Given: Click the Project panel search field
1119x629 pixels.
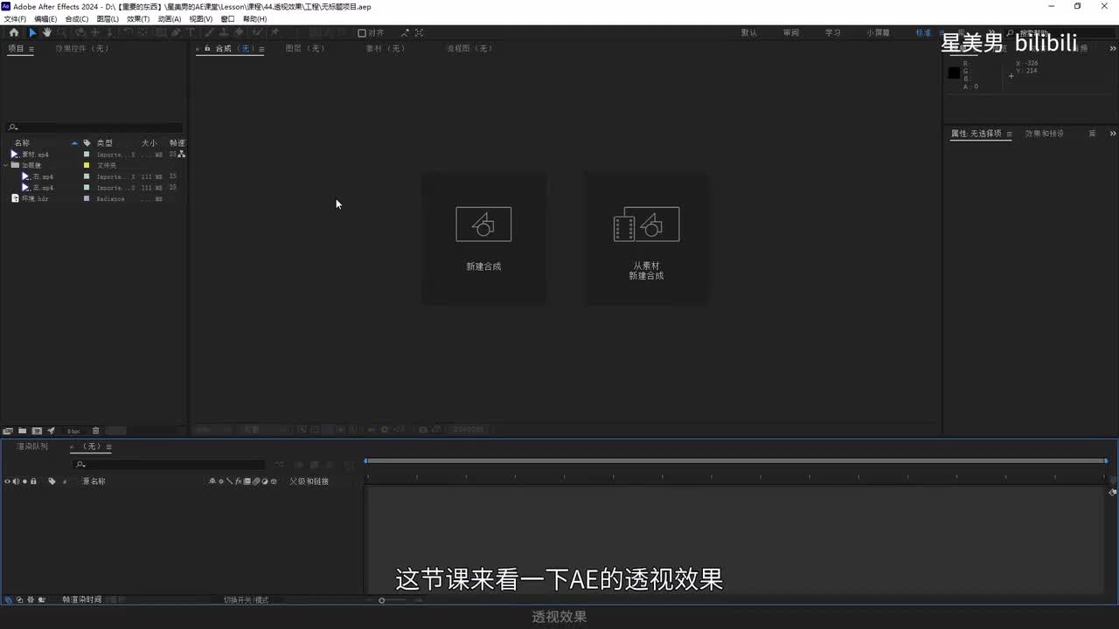Looking at the screenshot, I should point(94,128).
